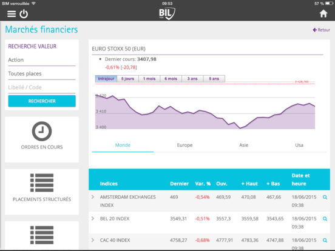This screenshot has width=335, height=251.
Task: Select the 5 jours chart period
Action: (127, 79)
